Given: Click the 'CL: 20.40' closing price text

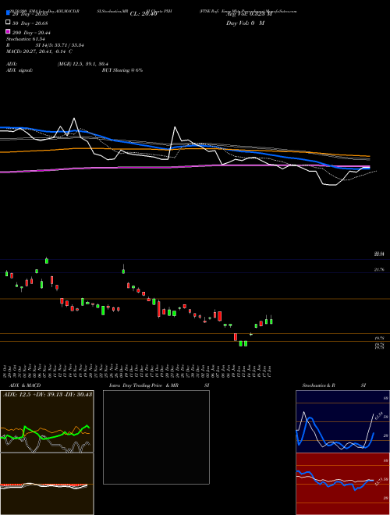Looking at the screenshot, I should point(144,14).
